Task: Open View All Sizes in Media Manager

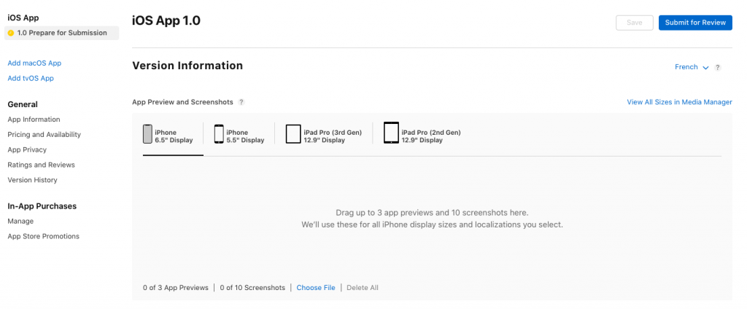Action: coord(679,102)
